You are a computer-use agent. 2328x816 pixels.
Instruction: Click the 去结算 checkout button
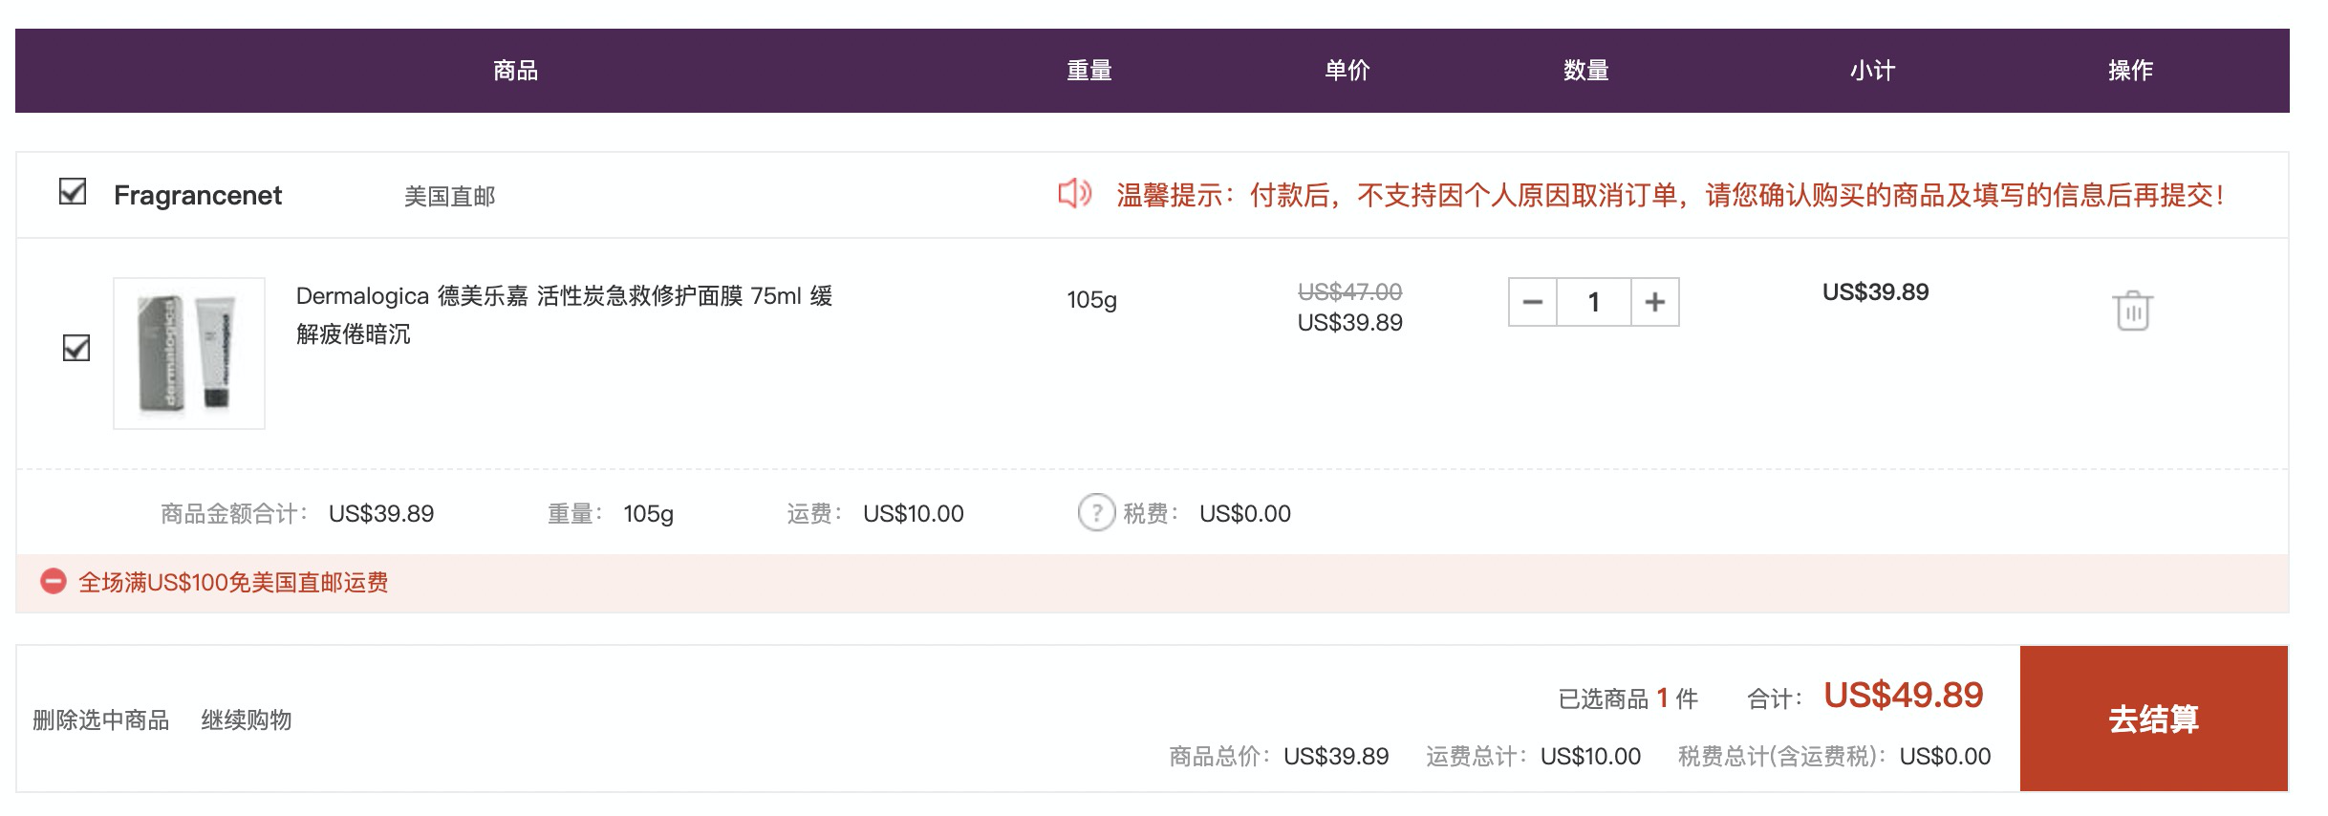click(2154, 719)
